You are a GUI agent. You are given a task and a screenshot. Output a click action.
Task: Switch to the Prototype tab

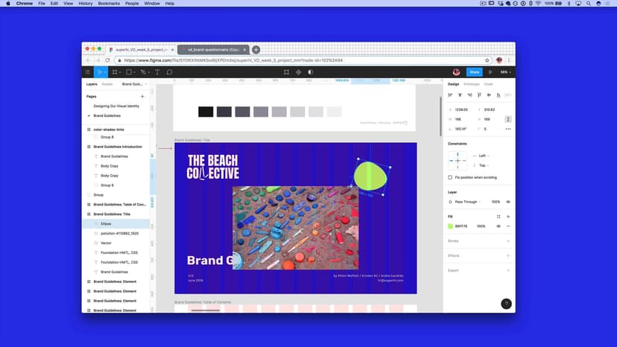coord(469,84)
